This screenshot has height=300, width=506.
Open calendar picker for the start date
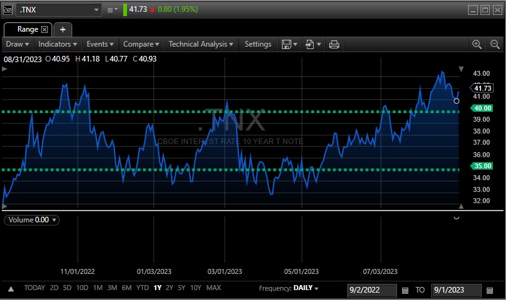[405, 290]
